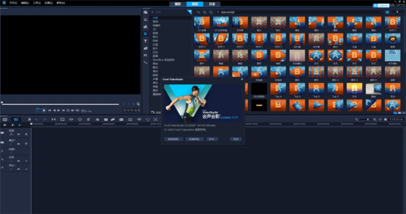Click the preview volume speaker icon
The height and width of the screenshot is (214, 406).
click(73, 110)
